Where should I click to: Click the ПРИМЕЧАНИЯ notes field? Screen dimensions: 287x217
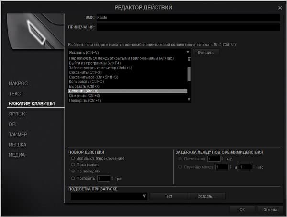point(188,27)
